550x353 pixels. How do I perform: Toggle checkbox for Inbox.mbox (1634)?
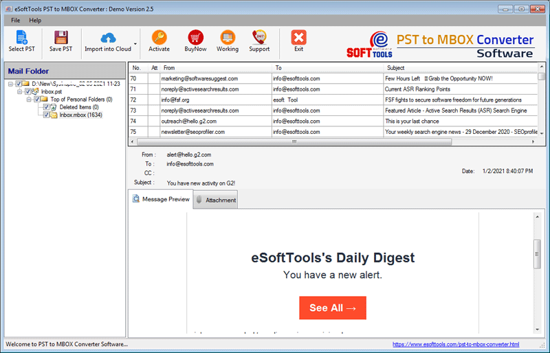(x=46, y=115)
